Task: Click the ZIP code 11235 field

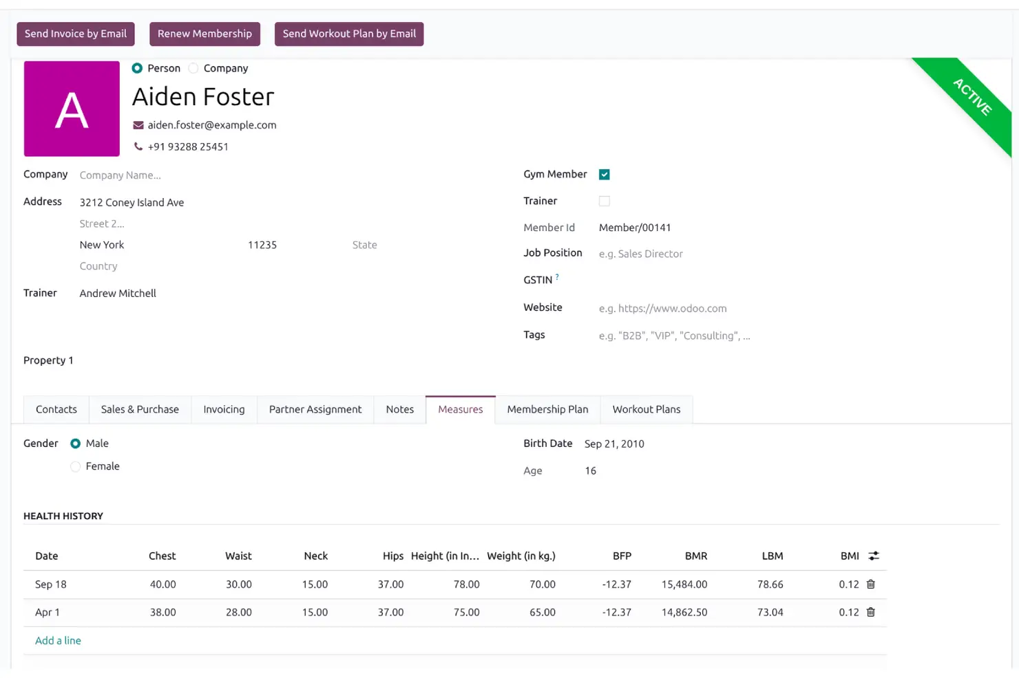Action: [262, 245]
